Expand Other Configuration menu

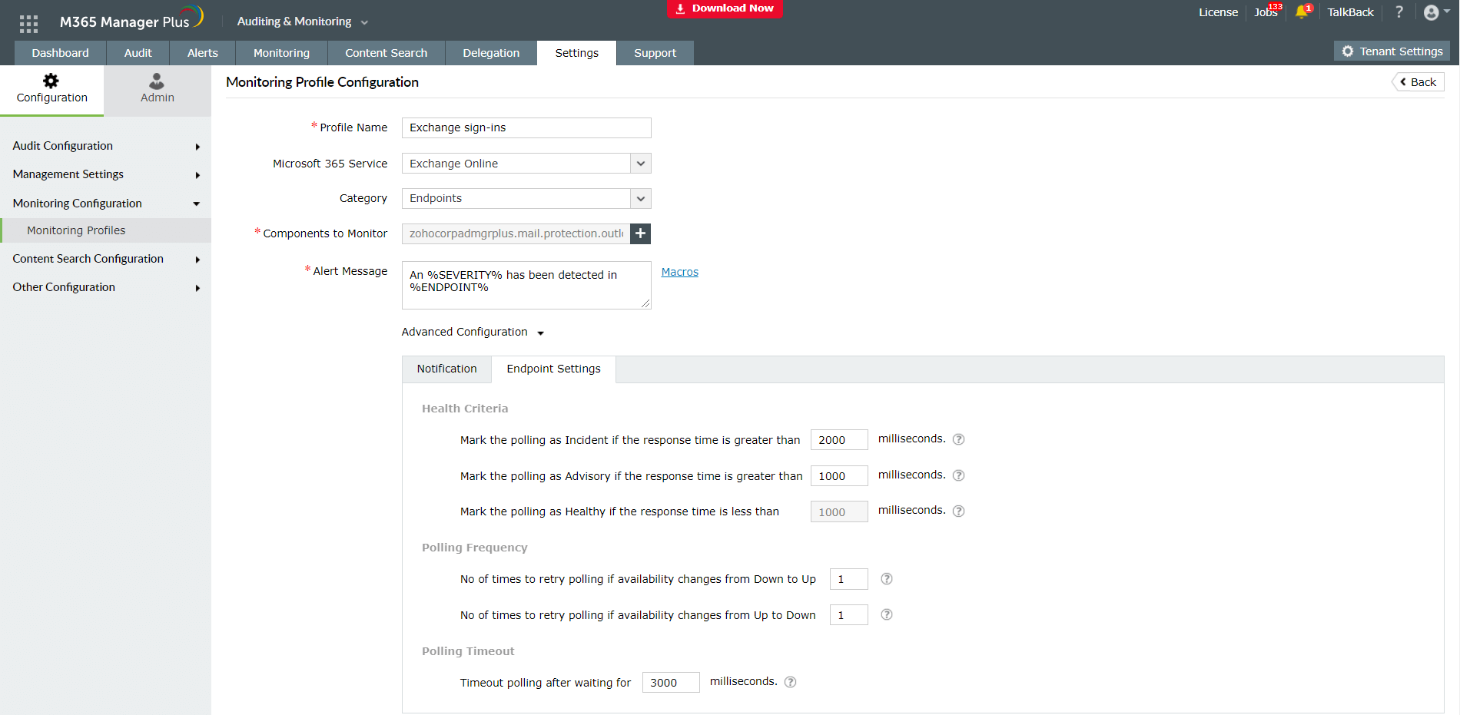pyautogui.click(x=105, y=287)
